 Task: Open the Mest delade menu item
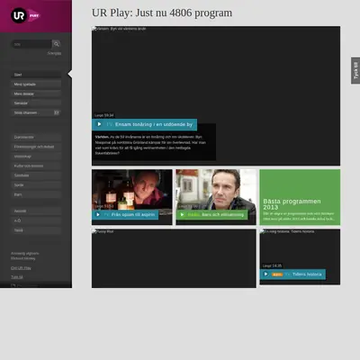pyautogui.click(x=36, y=94)
